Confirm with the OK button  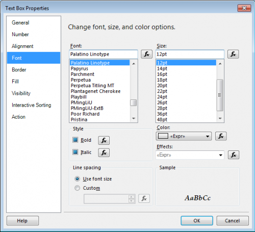[x=197, y=221]
